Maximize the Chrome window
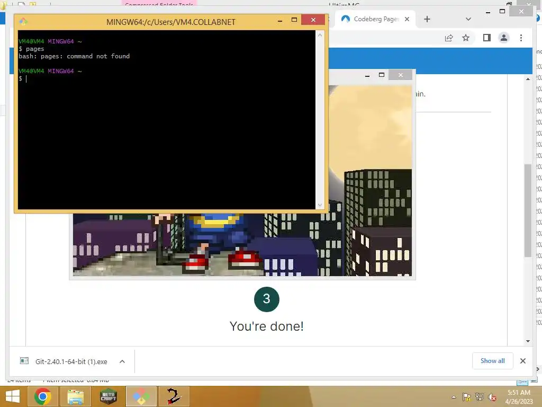Viewport: 542px width, 407px height. pos(502,12)
